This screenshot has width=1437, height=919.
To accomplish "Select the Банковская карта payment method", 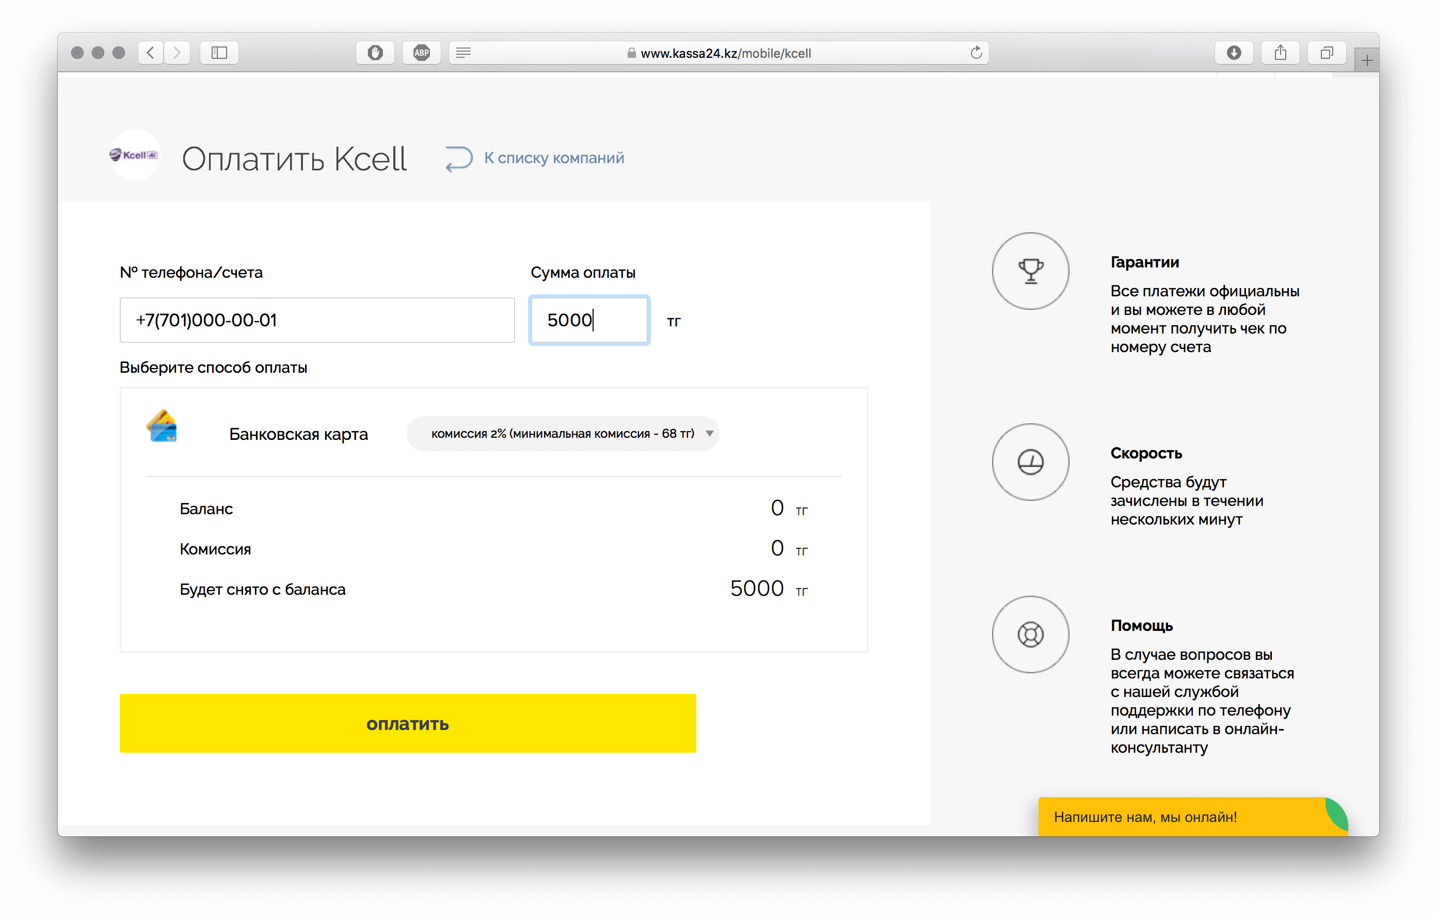I will tap(298, 434).
